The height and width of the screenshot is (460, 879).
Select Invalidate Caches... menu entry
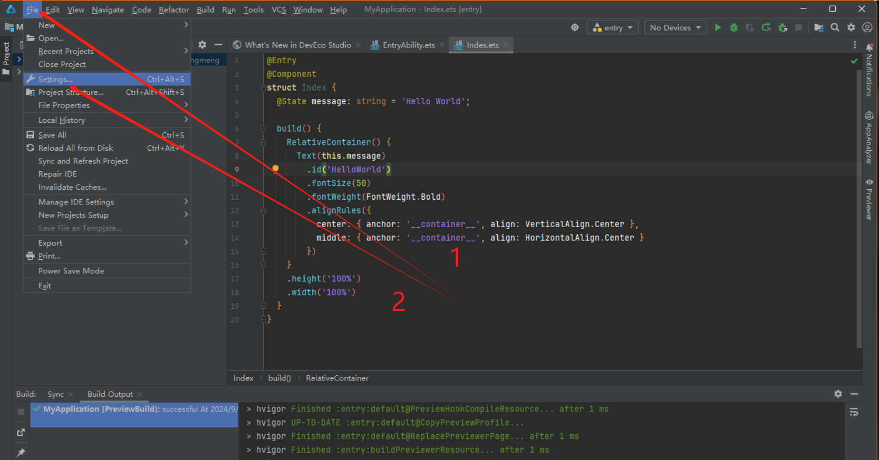coord(107,187)
